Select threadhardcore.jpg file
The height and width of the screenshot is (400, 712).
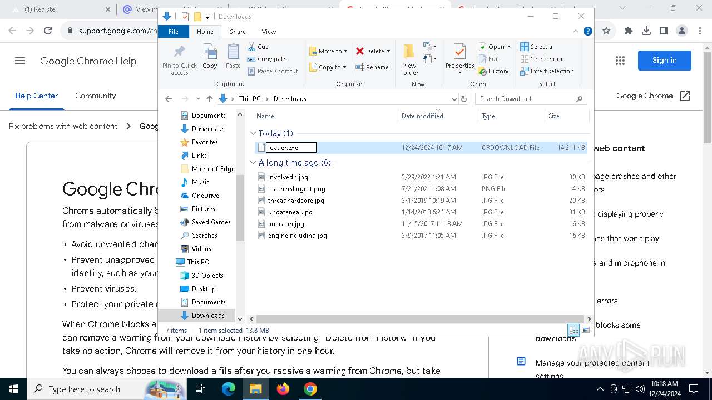click(296, 201)
